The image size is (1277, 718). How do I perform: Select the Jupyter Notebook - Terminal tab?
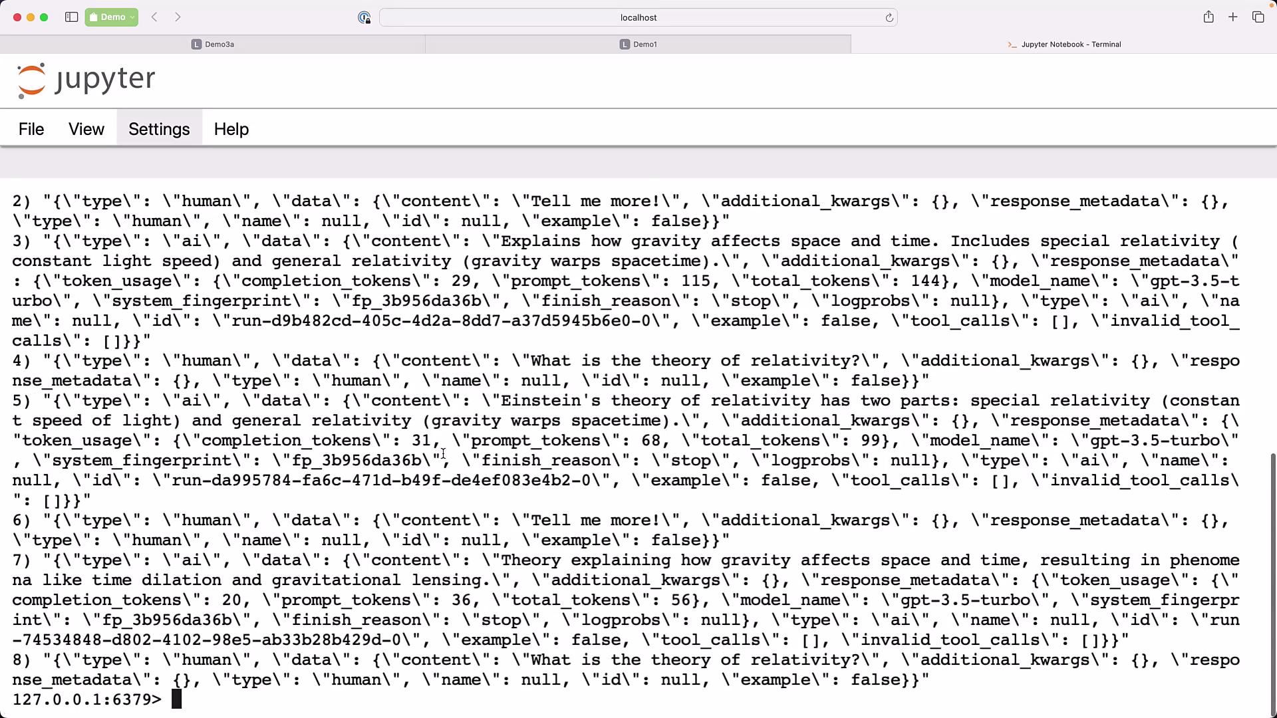1064,44
